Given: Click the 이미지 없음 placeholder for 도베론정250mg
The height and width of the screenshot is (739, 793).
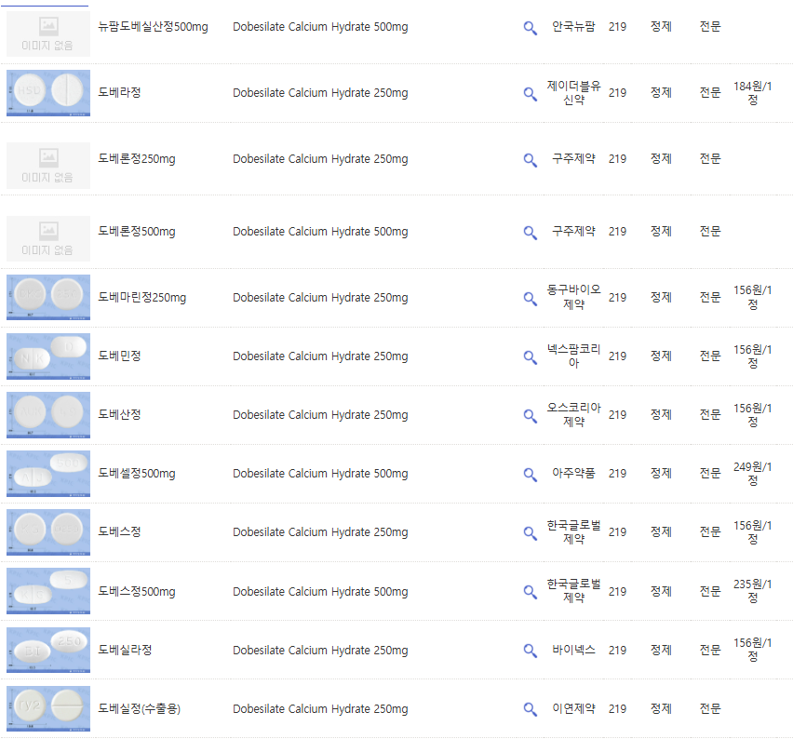Looking at the screenshot, I should (47, 159).
